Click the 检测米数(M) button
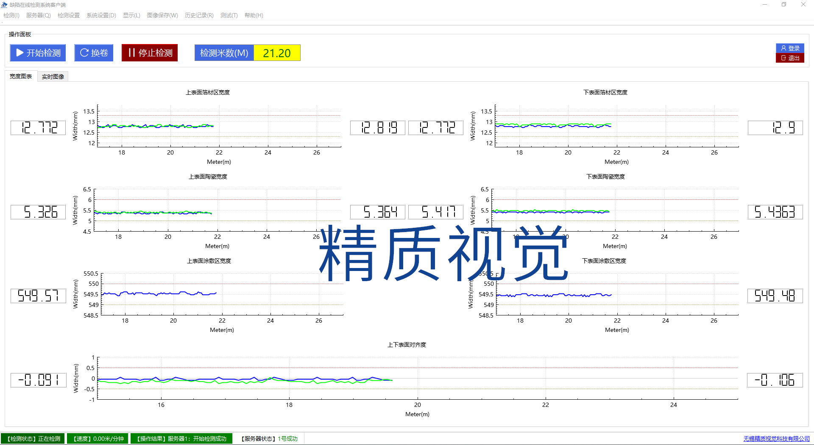The width and height of the screenshot is (814, 445). tap(224, 53)
